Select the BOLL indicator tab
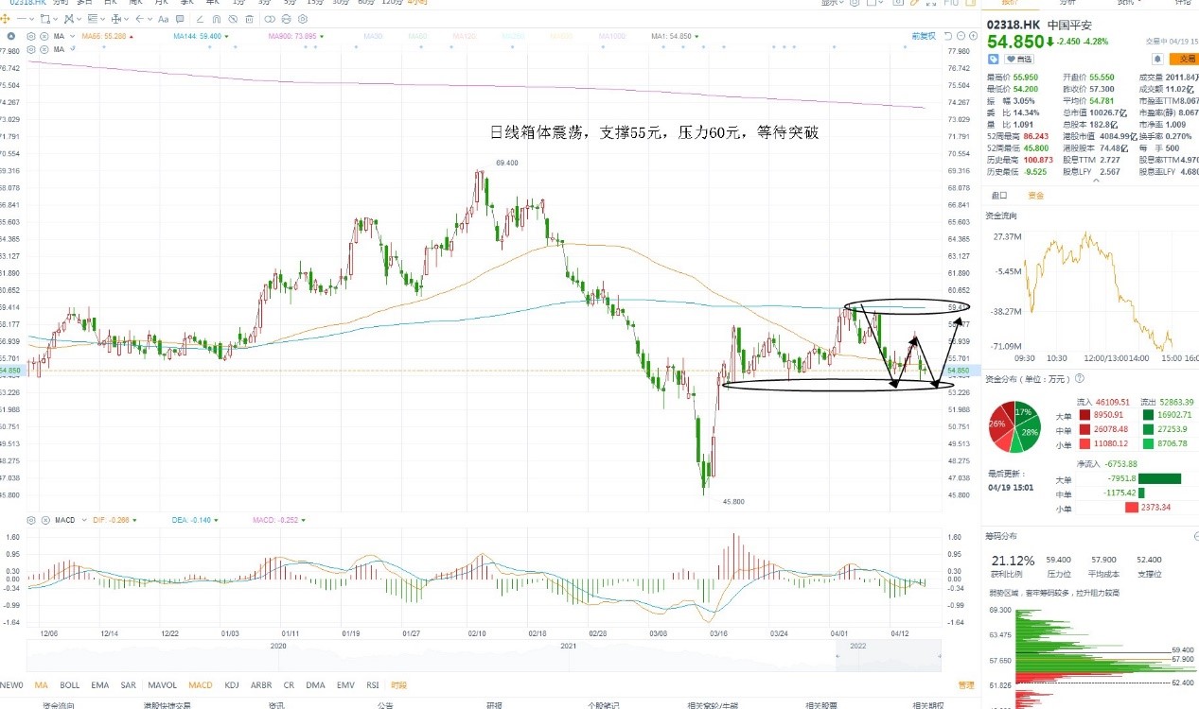The height and width of the screenshot is (709, 1199). [70, 685]
